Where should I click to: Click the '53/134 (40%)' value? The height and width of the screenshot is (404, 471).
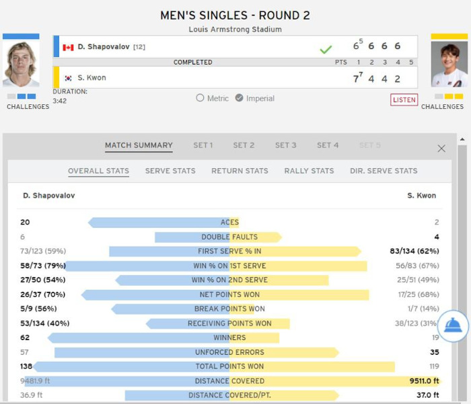pyautogui.click(x=45, y=323)
